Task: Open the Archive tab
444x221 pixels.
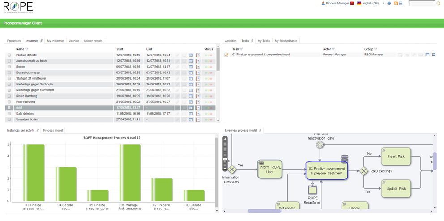Action: coord(74,41)
